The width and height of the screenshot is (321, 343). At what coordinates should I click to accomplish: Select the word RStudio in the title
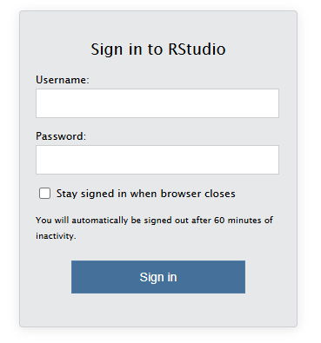[x=197, y=49]
